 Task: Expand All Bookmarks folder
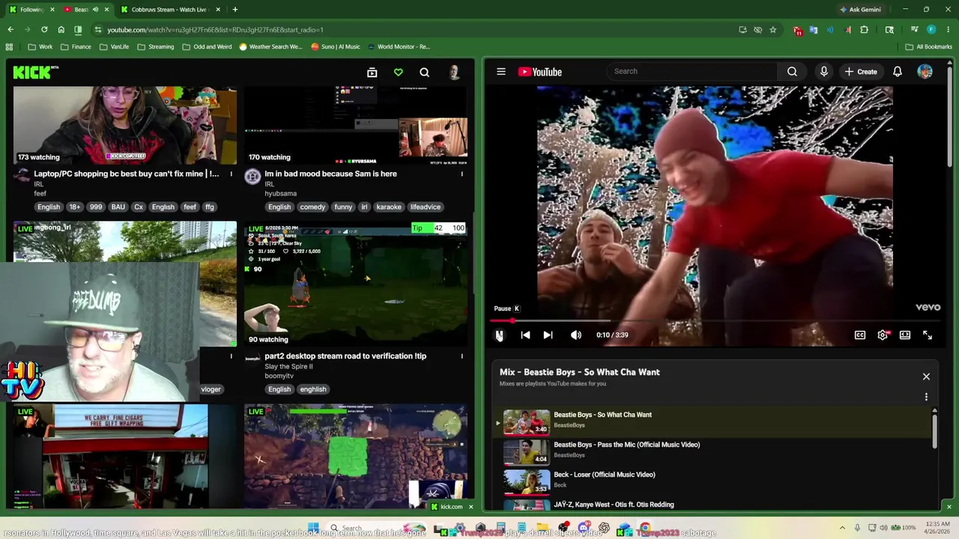click(x=929, y=46)
